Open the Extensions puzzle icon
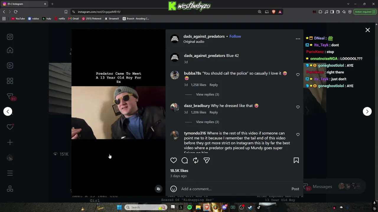 point(320,12)
